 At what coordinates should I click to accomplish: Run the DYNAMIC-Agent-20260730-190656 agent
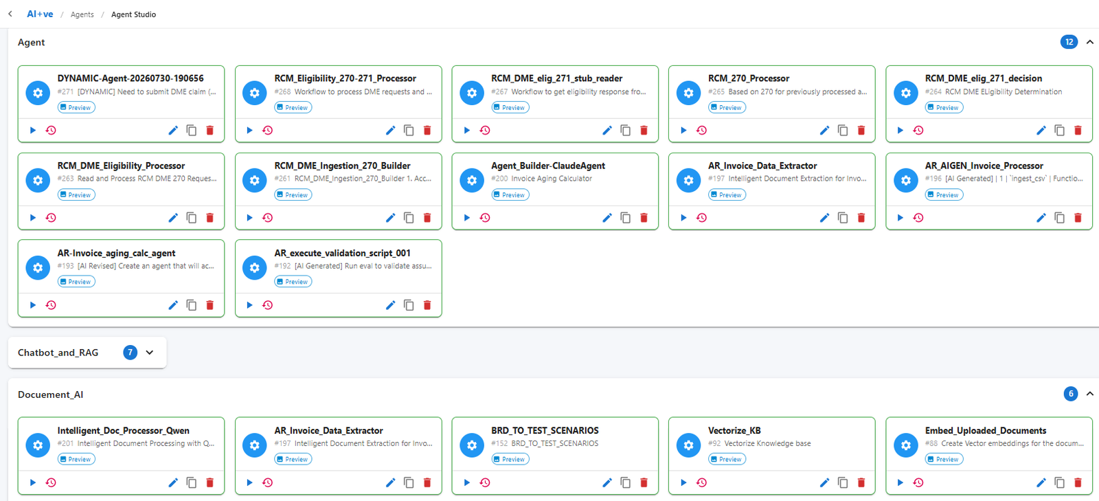coord(32,131)
